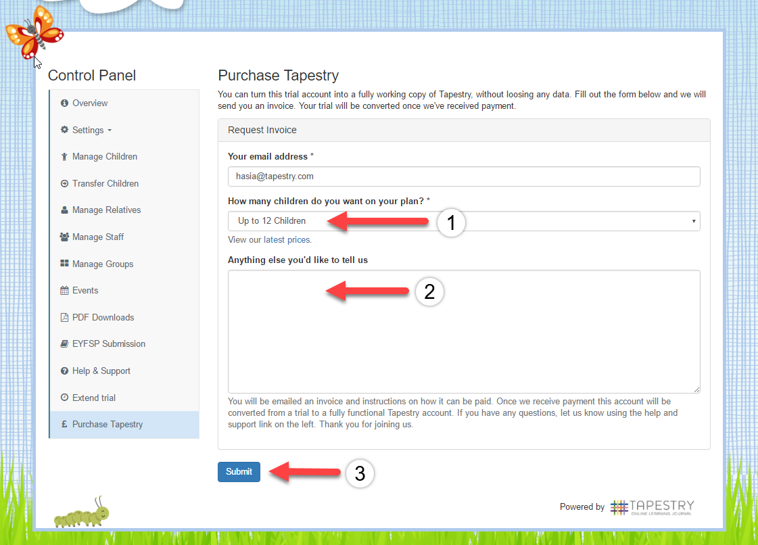Viewport: 758px width, 545px height.
Task: Click the 'Your email address' label
Action: 270,156
